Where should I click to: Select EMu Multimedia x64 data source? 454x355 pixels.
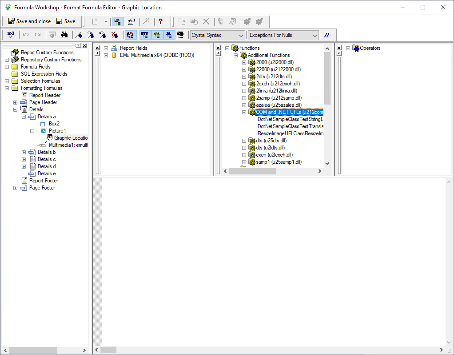pyautogui.click(x=157, y=55)
